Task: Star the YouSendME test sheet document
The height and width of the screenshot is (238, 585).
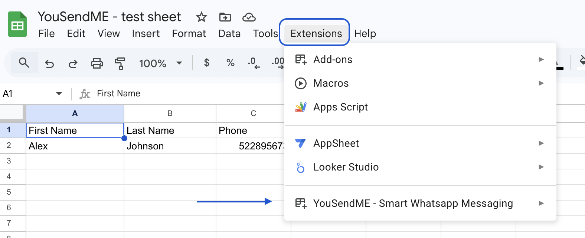Action: pos(201,17)
